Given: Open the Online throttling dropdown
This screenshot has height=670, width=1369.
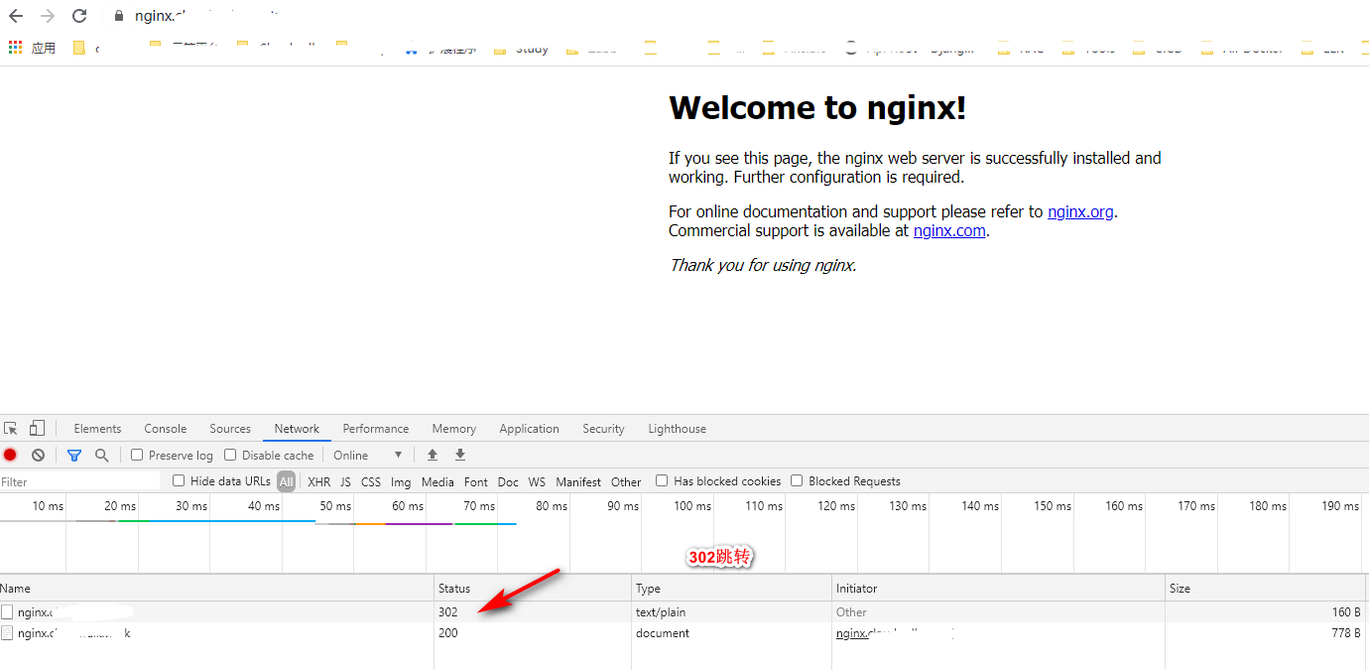Looking at the screenshot, I should (x=368, y=455).
